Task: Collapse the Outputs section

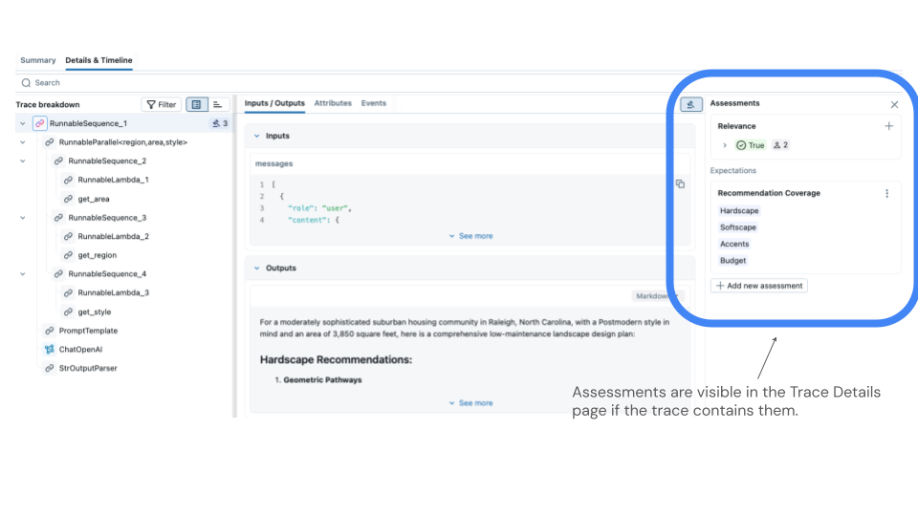Action: (x=256, y=269)
